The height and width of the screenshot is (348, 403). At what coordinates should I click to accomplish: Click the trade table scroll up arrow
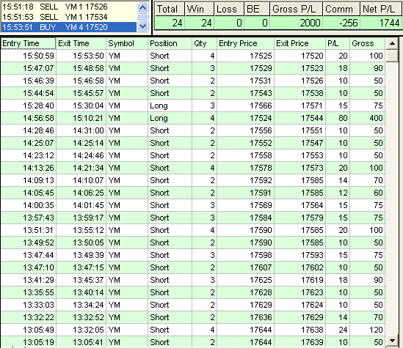[x=392, y=43]
